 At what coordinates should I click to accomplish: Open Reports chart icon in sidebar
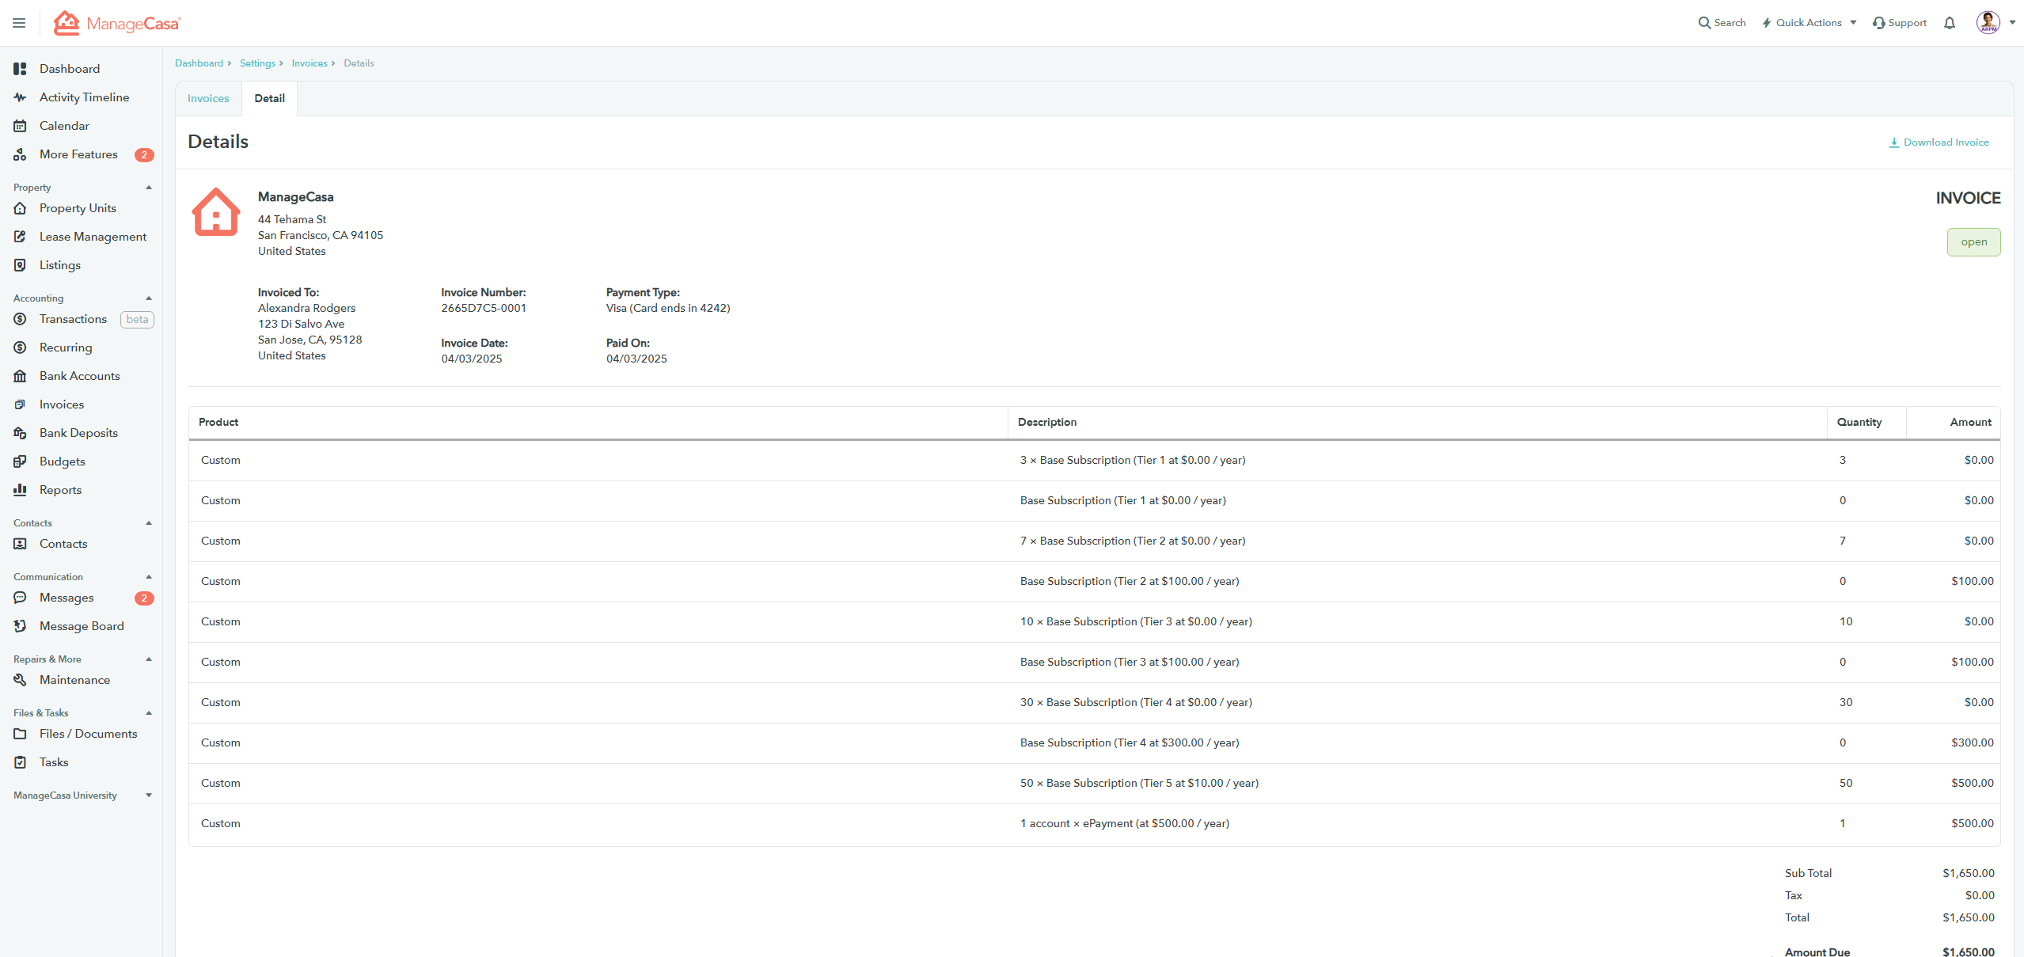tap(21, 490)
